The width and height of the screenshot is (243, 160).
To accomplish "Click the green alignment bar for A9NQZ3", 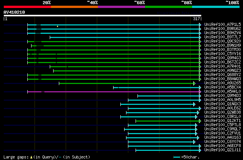I will (x=127, y=71).
